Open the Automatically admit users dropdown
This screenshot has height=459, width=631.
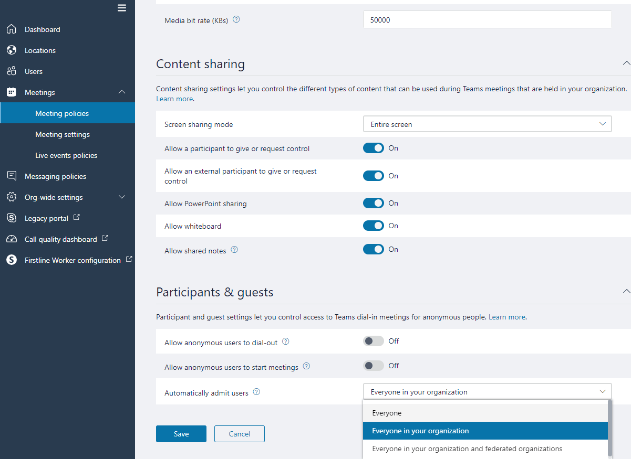pyautogui.click(x=488, y=392)
